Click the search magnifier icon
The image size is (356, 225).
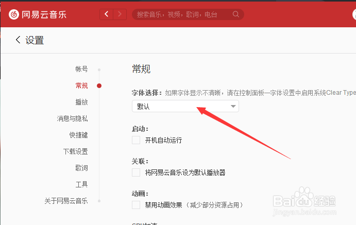click(236, 14)
